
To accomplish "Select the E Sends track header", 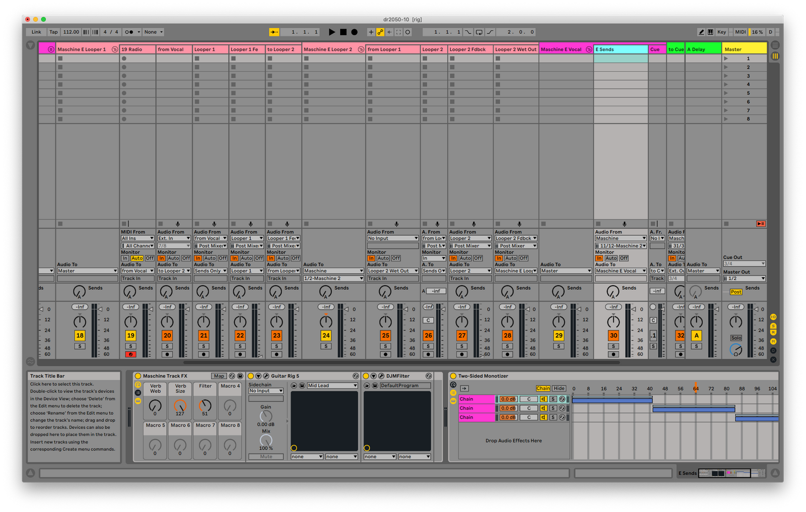I will coord(620,49).
